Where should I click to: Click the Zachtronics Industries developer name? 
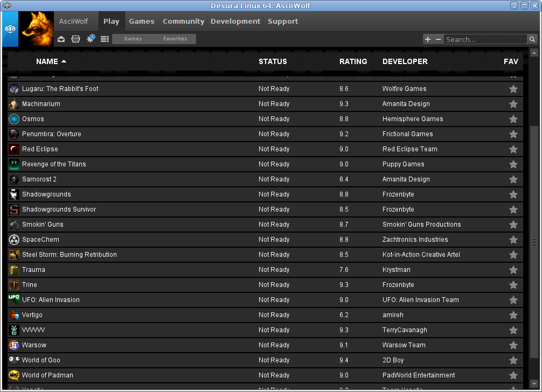tap(415, 240)
